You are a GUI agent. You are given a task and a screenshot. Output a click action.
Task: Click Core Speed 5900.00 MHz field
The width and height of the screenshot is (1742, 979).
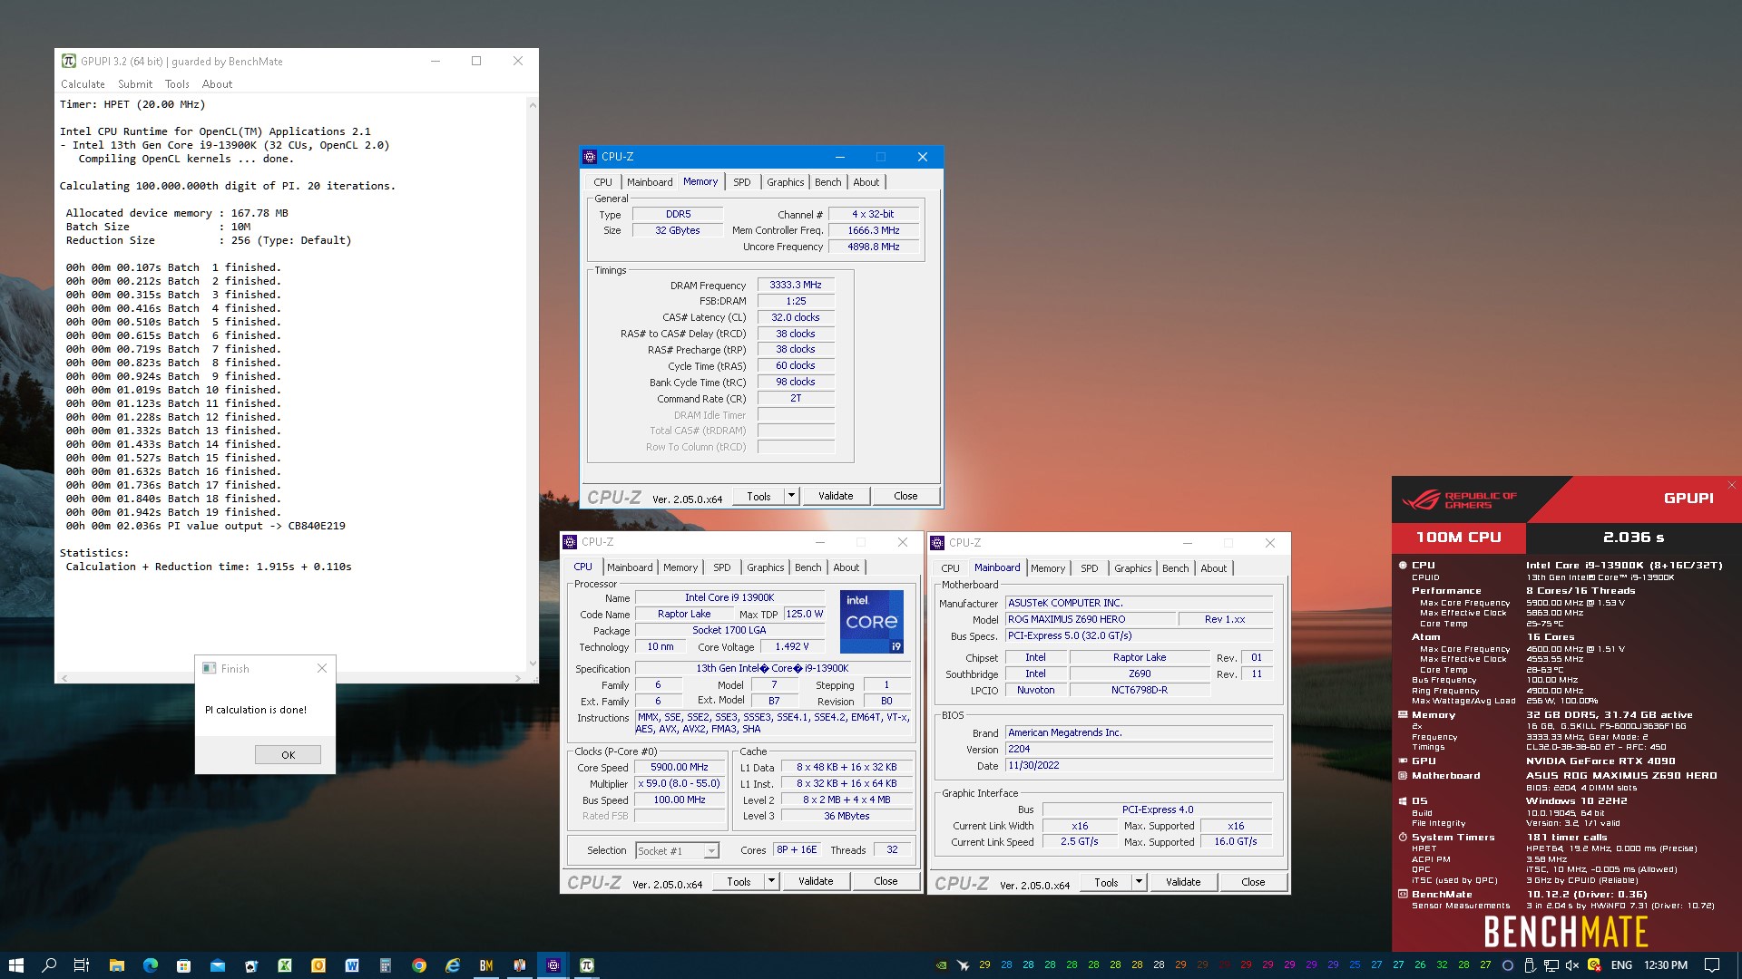click(x=679, y=767)
